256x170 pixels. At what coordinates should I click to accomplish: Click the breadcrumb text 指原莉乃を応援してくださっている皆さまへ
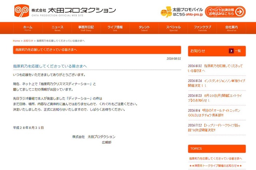click(x=60, y=41)
